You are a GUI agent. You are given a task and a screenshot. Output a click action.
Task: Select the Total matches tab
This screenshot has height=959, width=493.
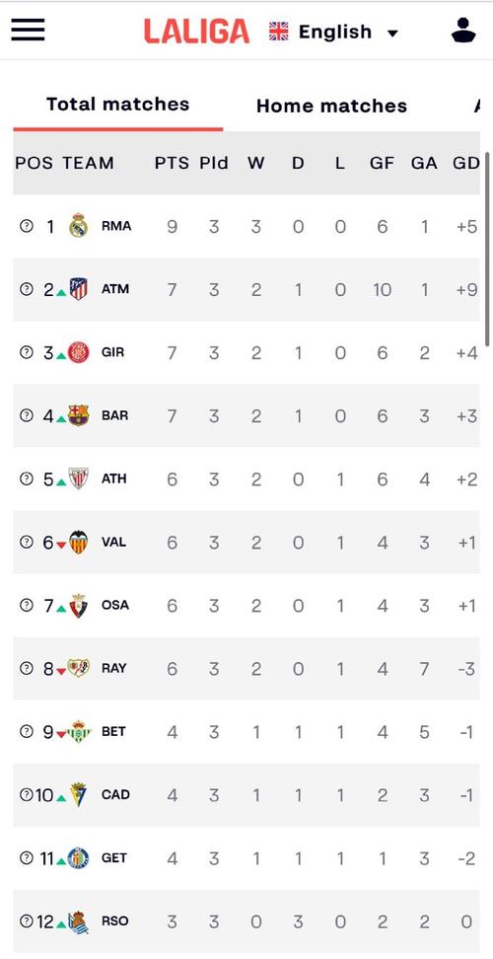(118, 105)
